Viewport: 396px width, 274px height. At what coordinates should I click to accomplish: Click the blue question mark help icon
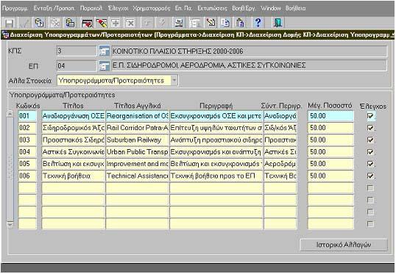click(258, 24)
